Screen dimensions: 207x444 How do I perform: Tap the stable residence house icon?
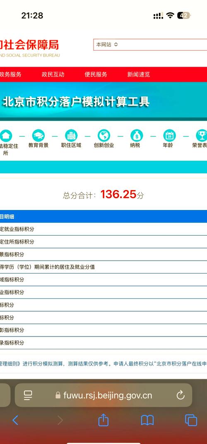(x=6, y=136)
